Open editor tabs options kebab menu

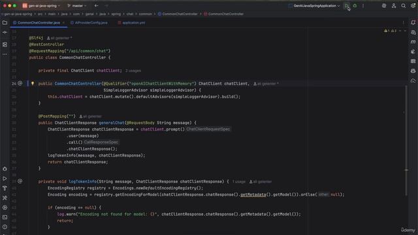click(404, 23)
